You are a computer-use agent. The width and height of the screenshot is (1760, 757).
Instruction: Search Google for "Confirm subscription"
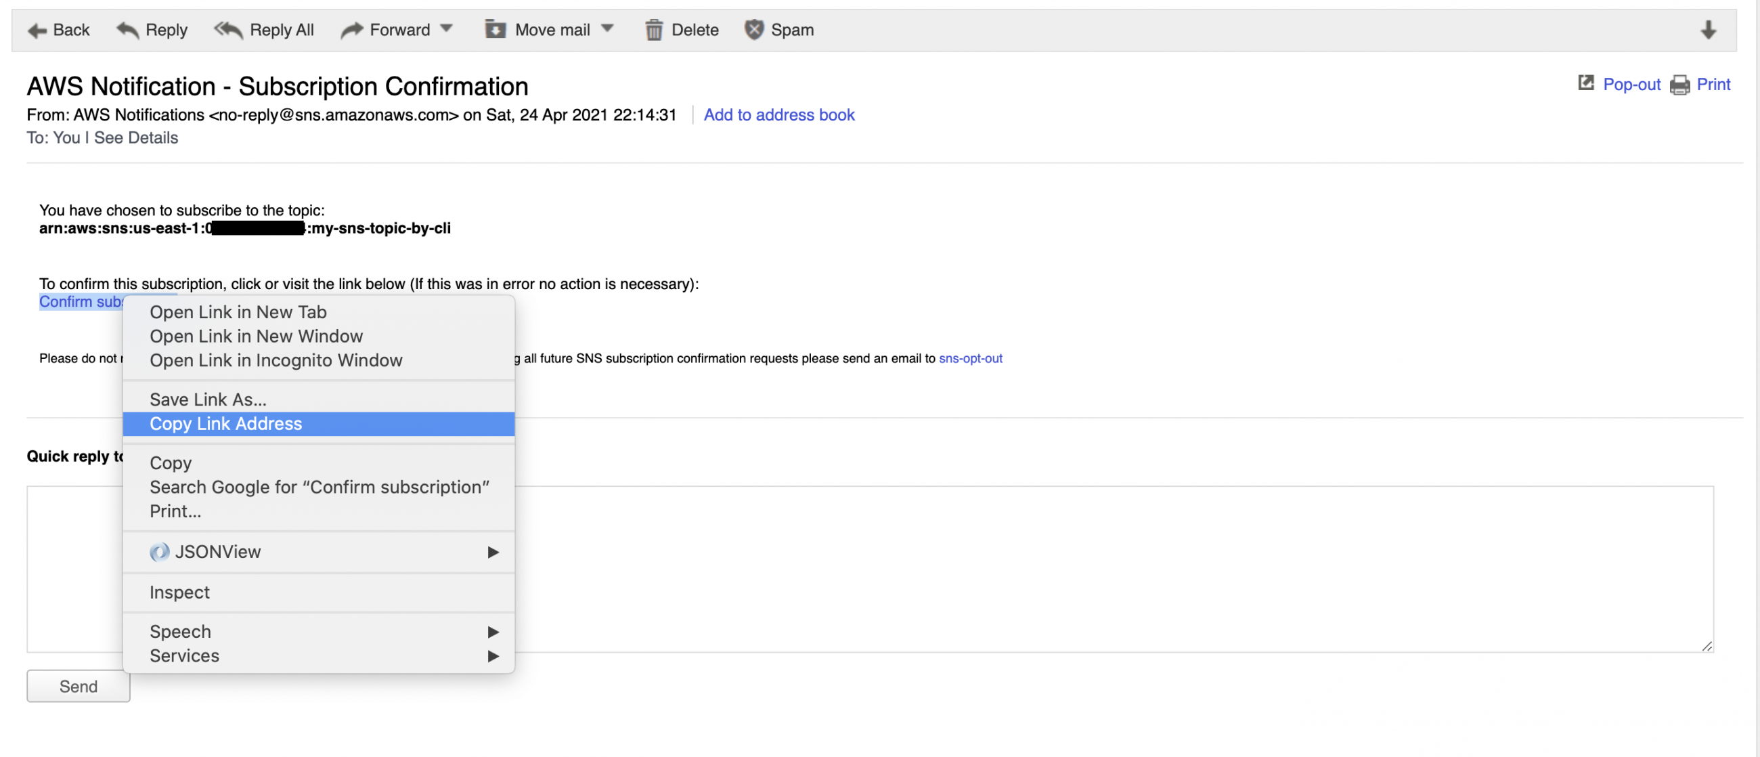[318, 487]
